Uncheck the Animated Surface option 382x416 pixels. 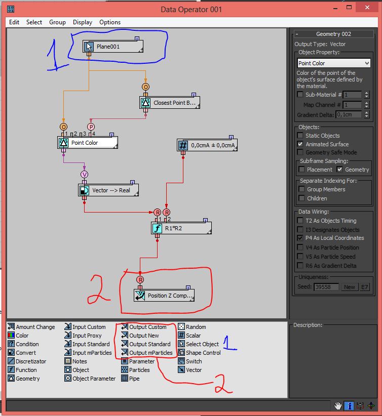(300, 144)
